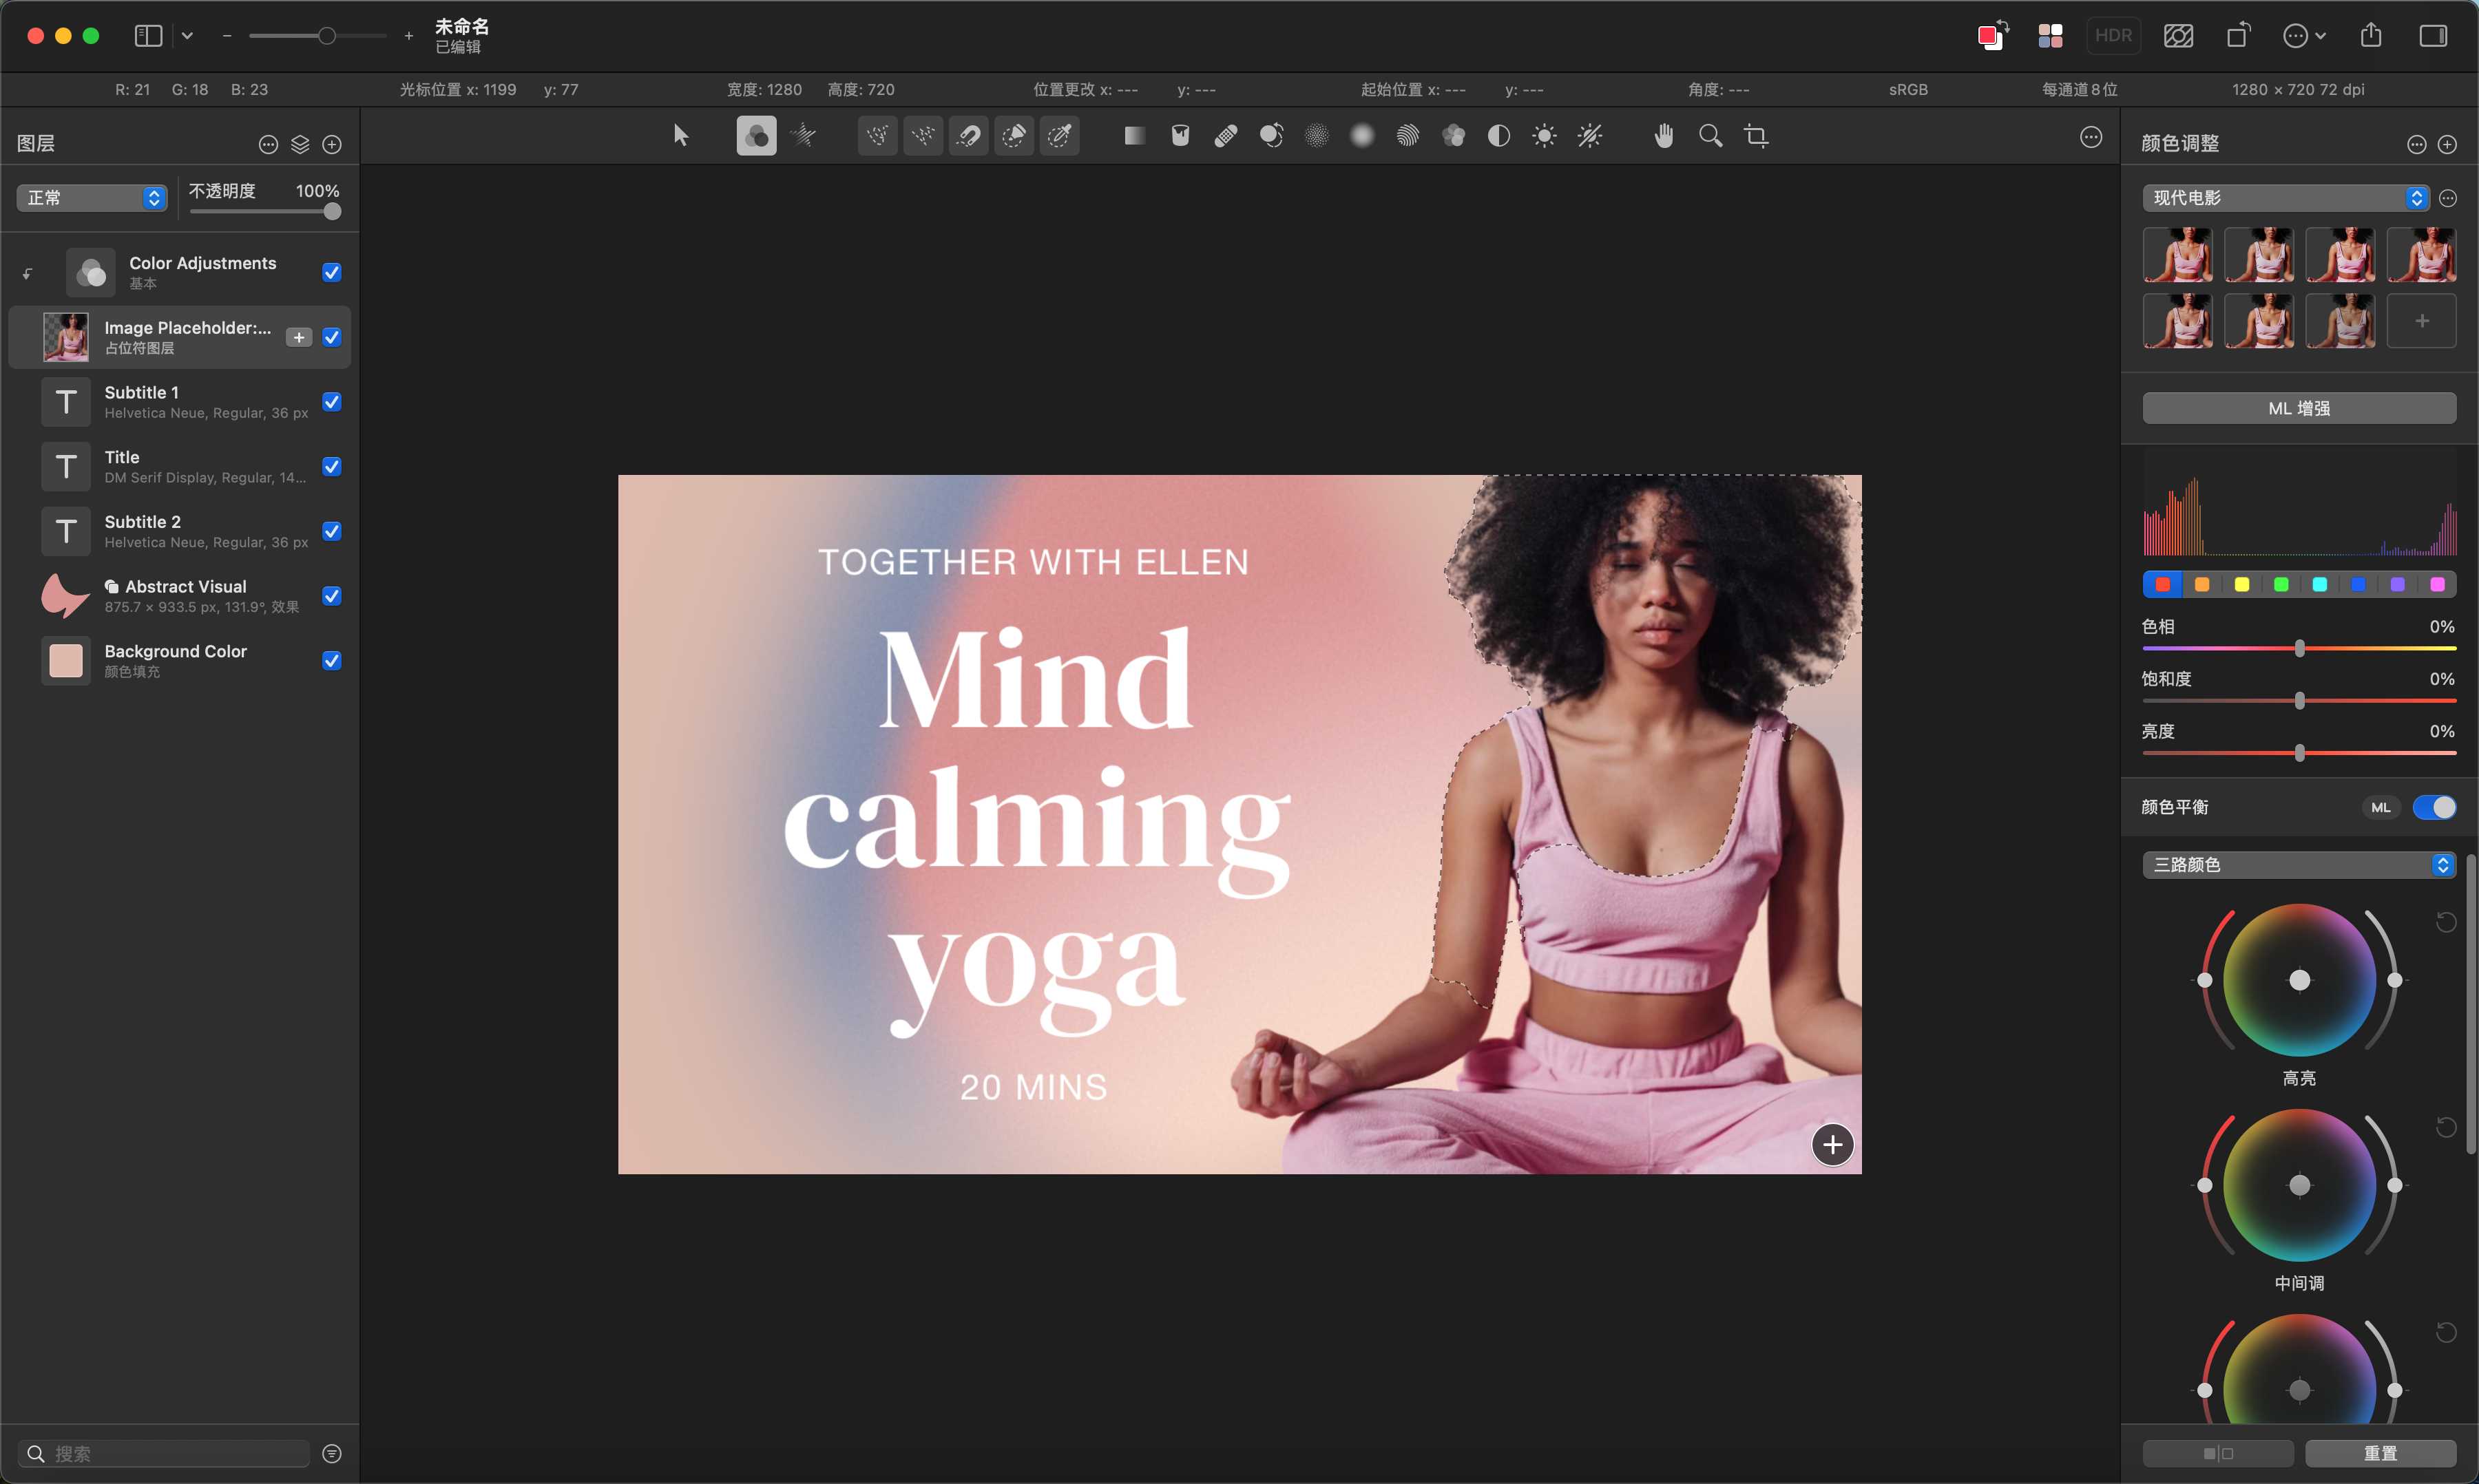Open the sidebar view options chevron

187,36
